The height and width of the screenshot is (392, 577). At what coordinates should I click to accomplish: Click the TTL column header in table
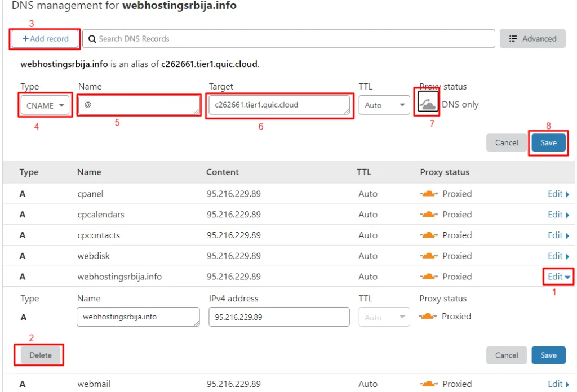click(364, 172)
